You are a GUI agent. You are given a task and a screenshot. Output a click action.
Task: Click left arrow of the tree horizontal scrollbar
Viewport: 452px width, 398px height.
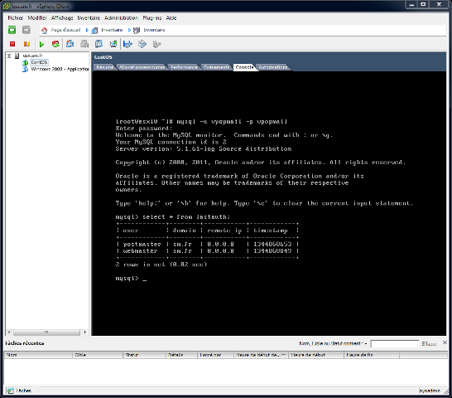click(9, 332)
